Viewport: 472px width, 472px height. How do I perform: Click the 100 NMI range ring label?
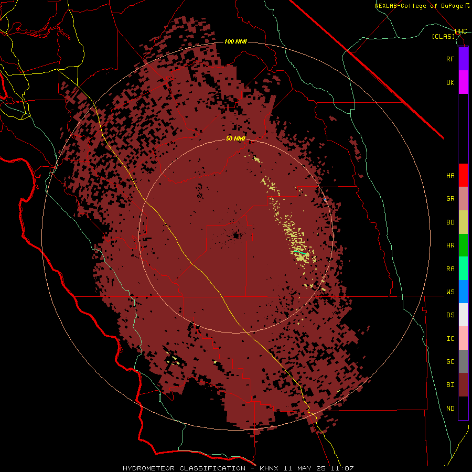tap(235, 41)
